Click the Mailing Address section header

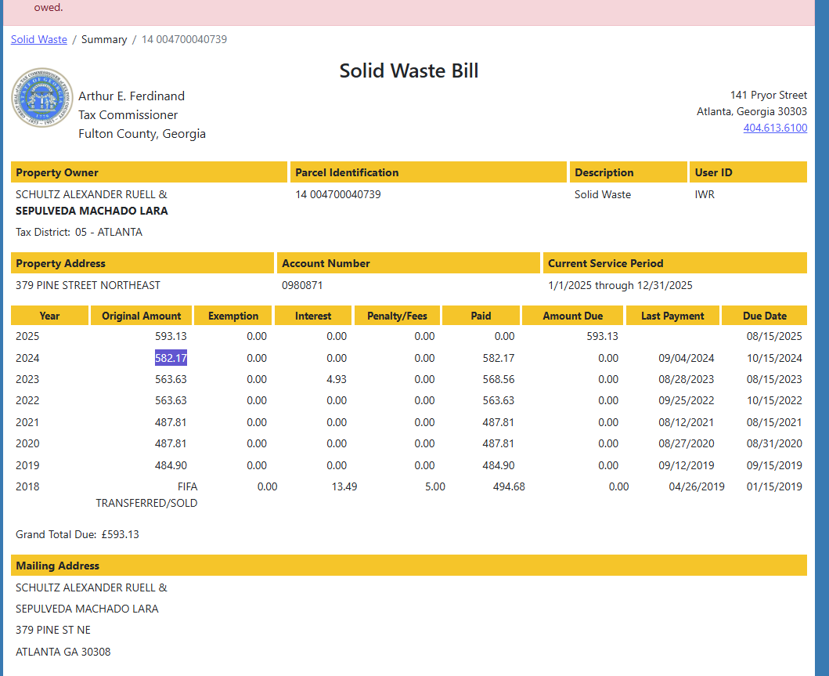click(x=58, y=566)
